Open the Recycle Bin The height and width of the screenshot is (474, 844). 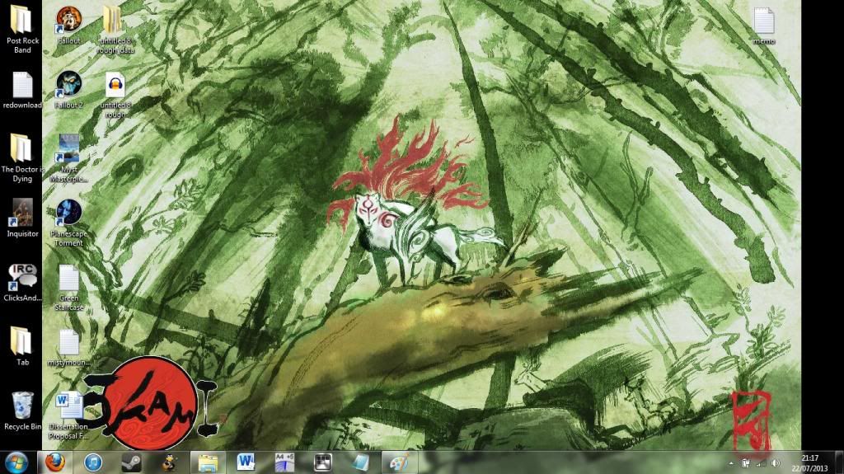pyautogui.click(x=22, y=411)
